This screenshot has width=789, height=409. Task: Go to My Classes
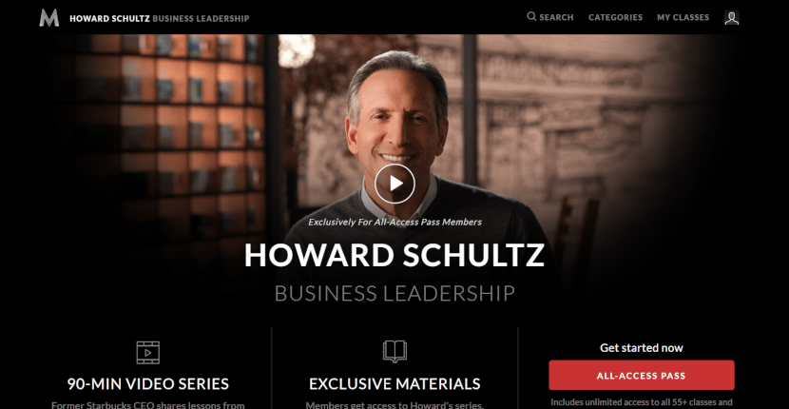pos(683,17)
